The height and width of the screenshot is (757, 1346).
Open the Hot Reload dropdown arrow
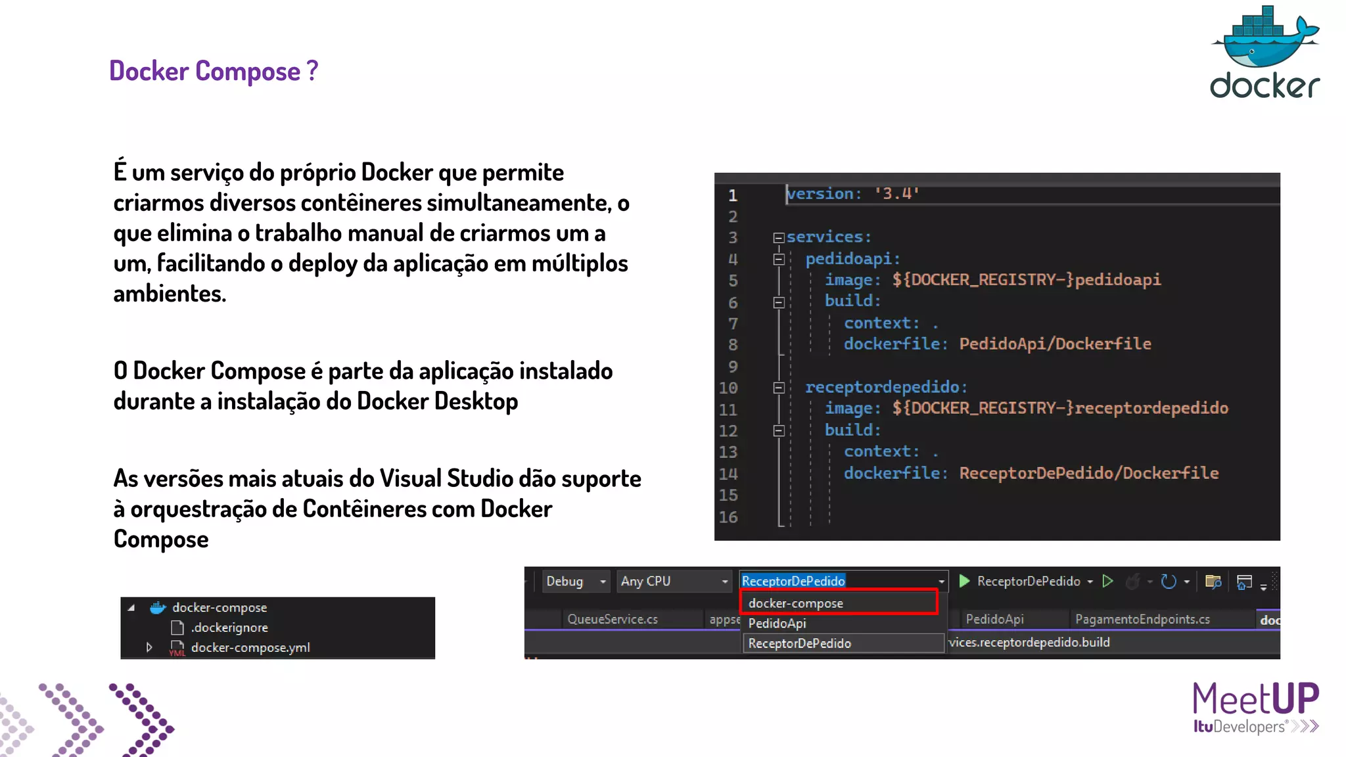pyautogui.click(x=1149, y=582)
